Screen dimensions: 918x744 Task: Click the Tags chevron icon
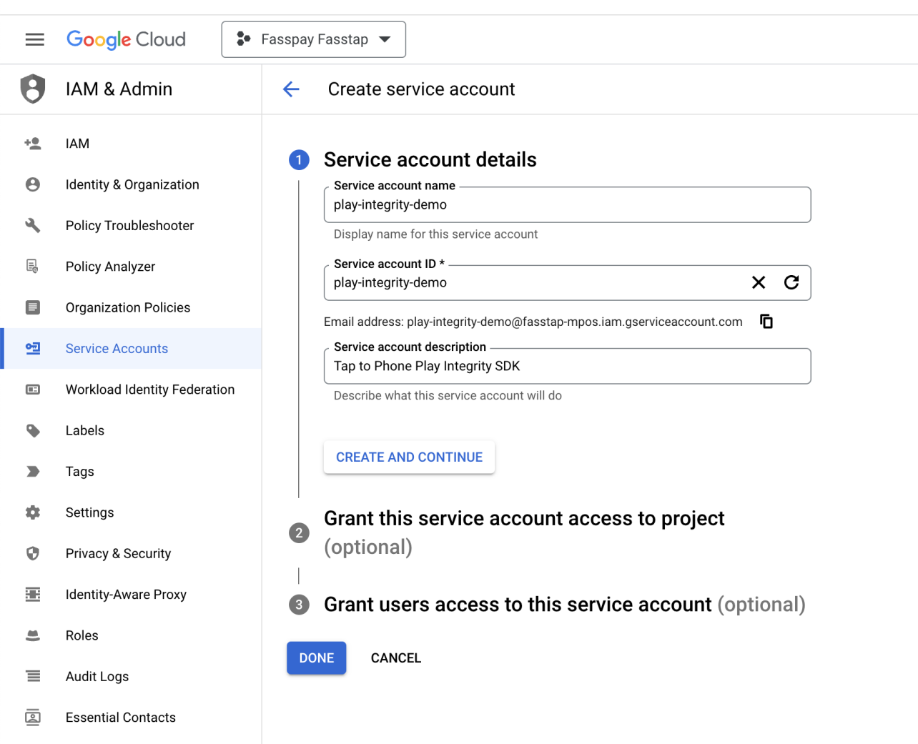[33, 472]
